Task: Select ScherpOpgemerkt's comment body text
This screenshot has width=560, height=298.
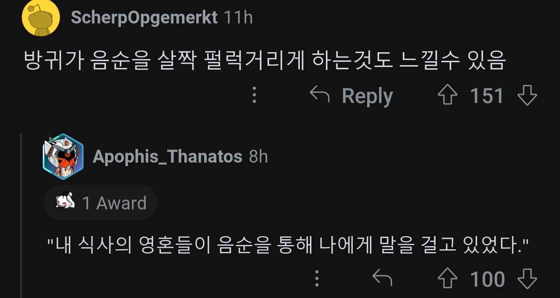Action: coord(264,61)
